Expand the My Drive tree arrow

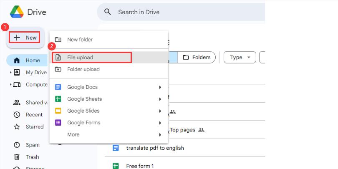pos(10,73)
